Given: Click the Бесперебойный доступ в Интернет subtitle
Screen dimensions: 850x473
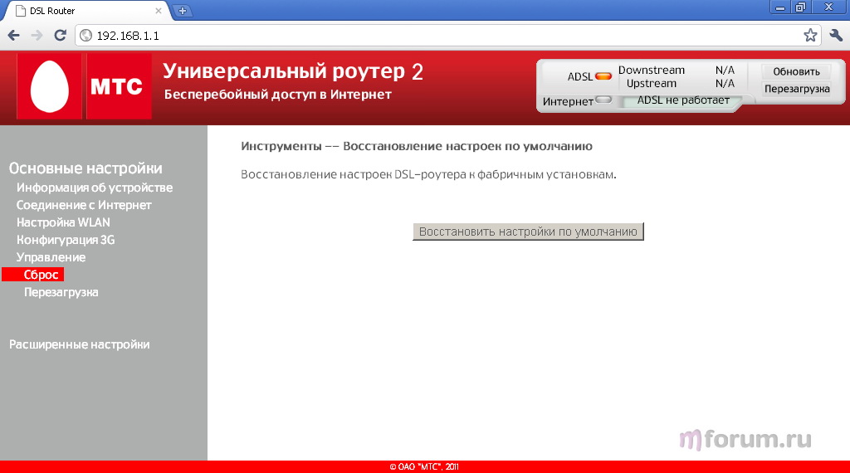Looking at the screenshot, I should tap(277, 95).
